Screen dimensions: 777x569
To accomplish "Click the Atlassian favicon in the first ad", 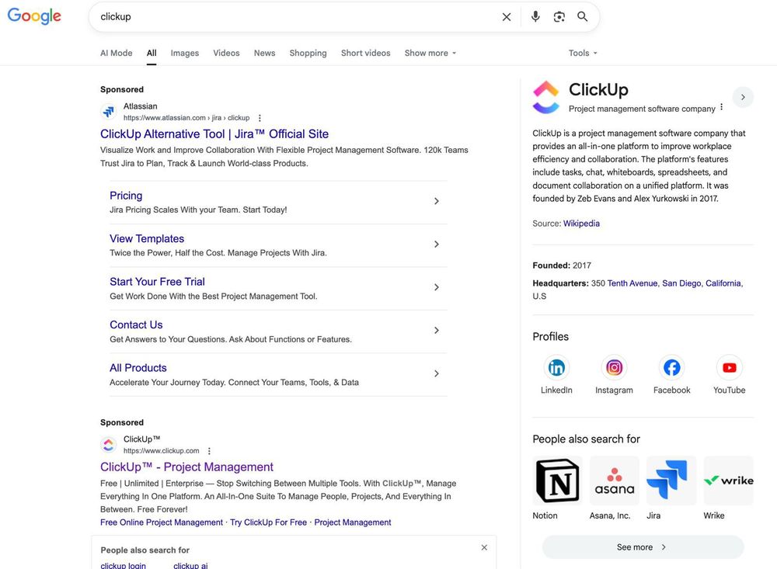I will tap(109, 112).
